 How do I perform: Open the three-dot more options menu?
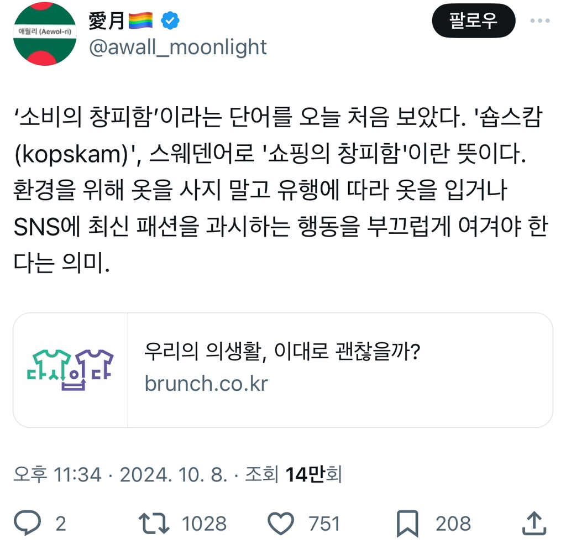(x=539, y=21)
